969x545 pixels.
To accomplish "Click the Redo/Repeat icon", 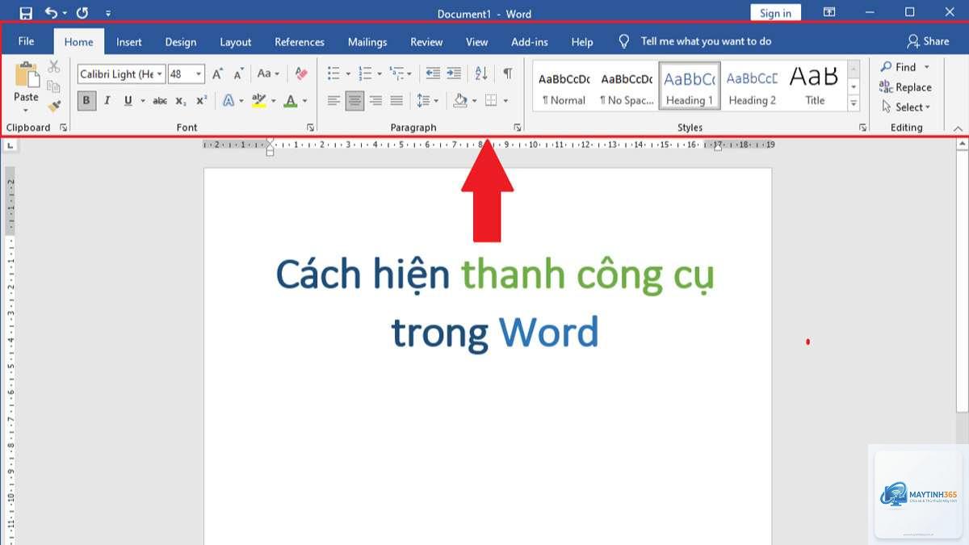I will point(82,13).
